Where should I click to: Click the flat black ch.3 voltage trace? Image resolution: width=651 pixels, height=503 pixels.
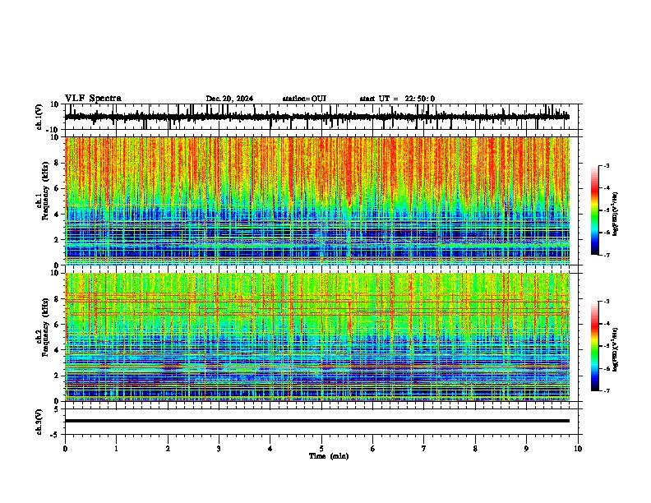click(x=316, y=421)
